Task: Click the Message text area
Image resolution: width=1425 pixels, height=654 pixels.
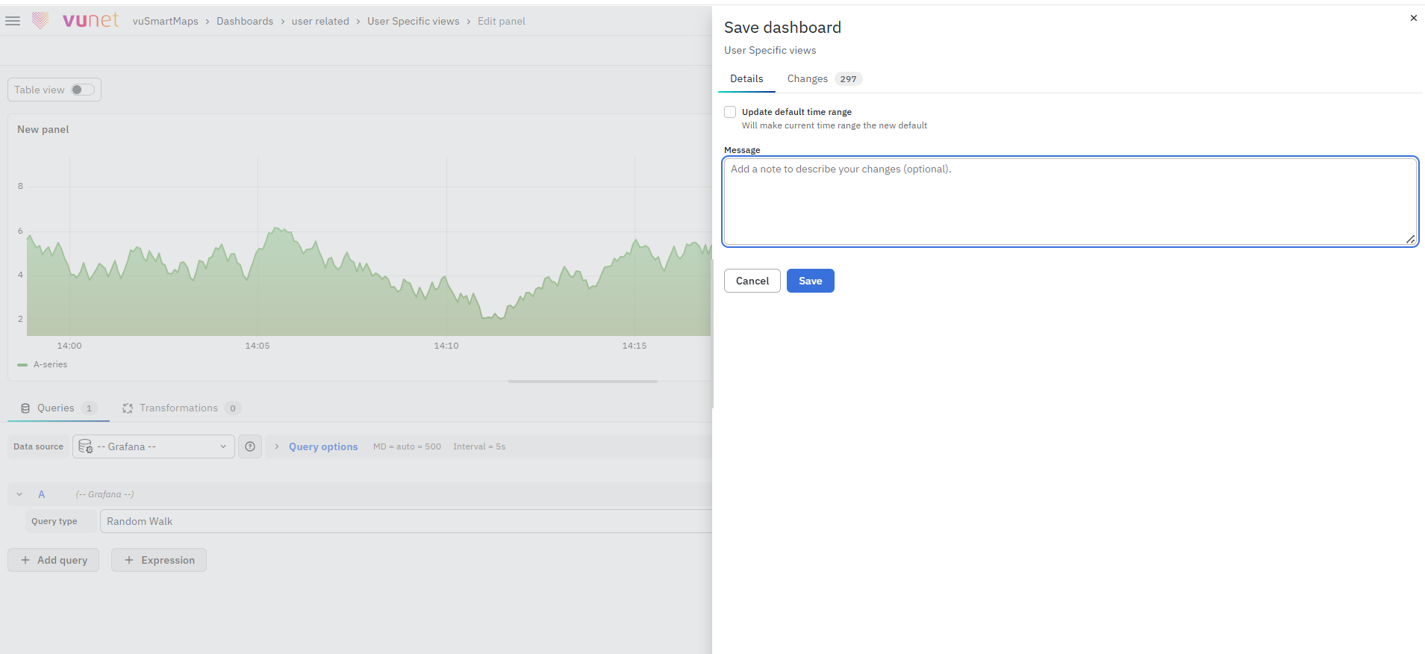Action: (1070, 201)
